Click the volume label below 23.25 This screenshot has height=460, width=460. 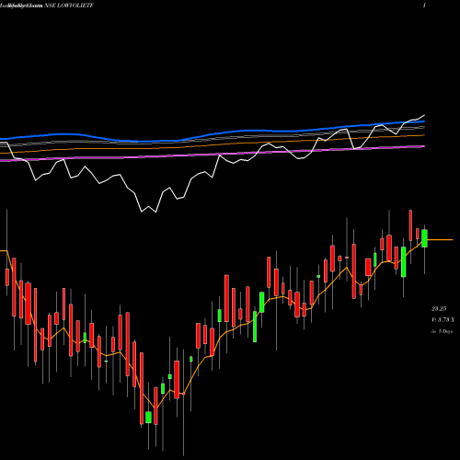pyautogui.click(x=443, y=319)
